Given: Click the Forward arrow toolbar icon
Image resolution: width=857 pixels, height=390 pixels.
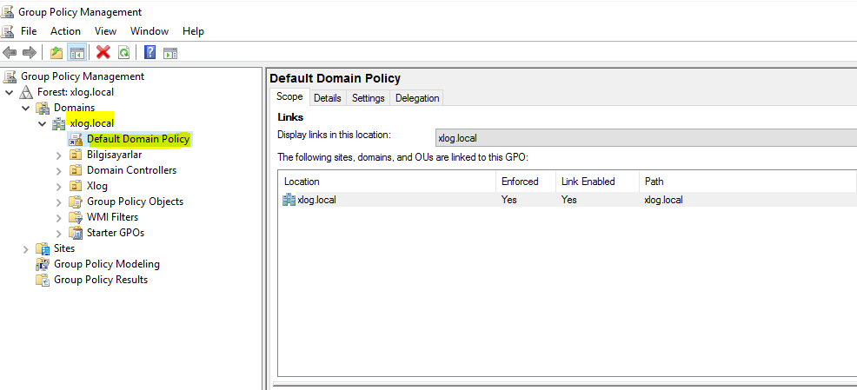Looking at the screenshot, I should pos(29,52).
